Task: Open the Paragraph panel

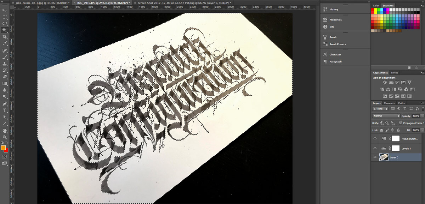Action: click(335, 61)
